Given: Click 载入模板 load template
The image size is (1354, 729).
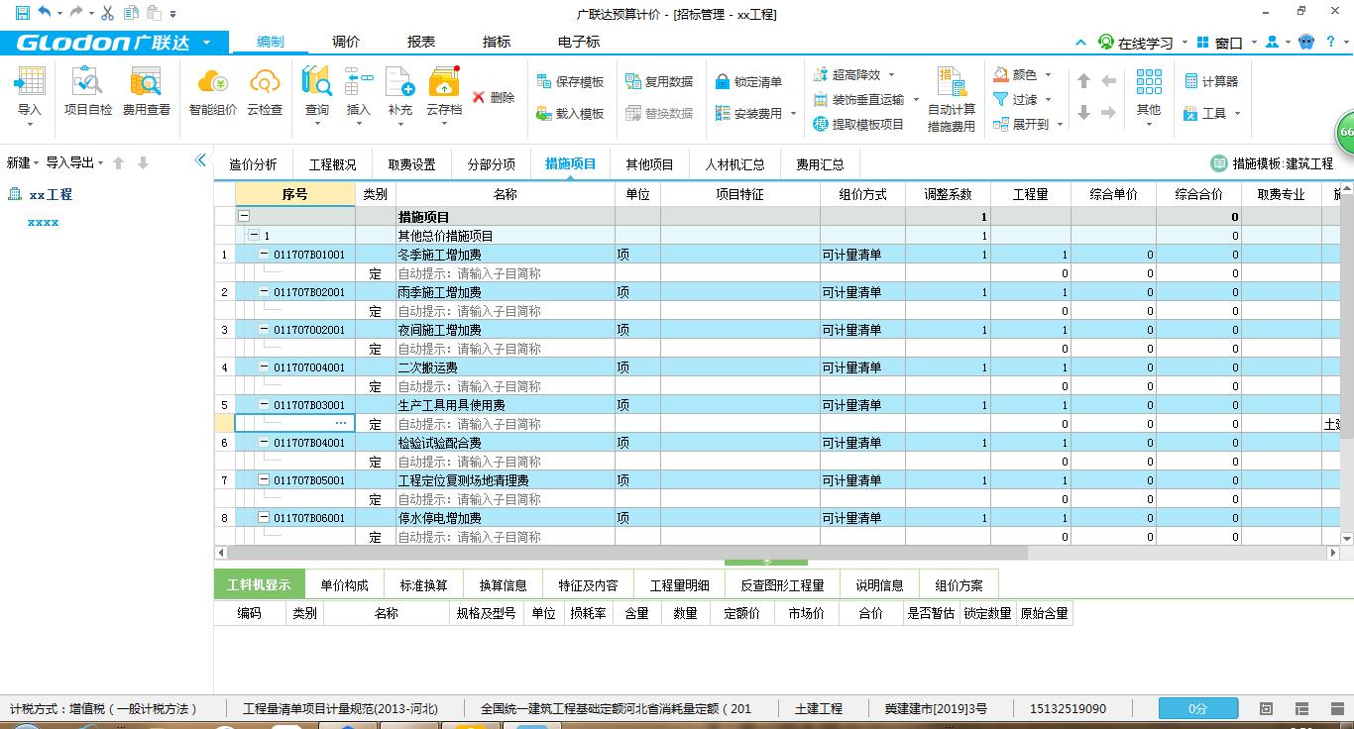Looking at the screenshot, I should 570,113.
